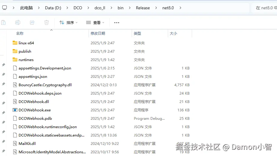Screen dimensions: 277x156
Task: Expand chevron after net8.0 breadcrumb
Action: pos(180,8)
